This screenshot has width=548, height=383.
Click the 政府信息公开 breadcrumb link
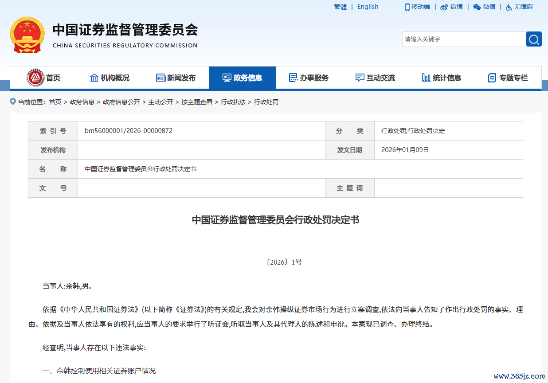[x=121, y=102]
